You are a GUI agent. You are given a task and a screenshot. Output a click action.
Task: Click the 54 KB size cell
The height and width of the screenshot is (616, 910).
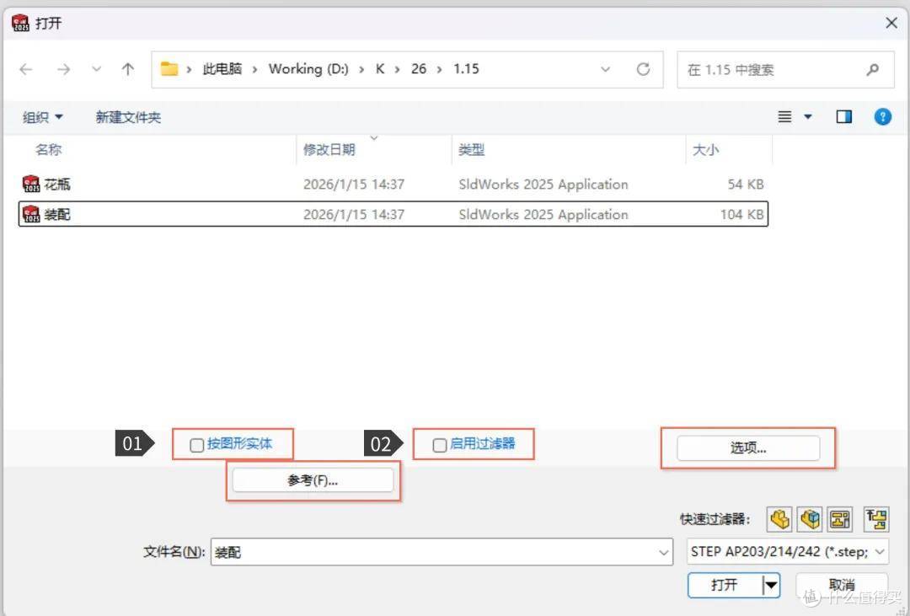click(746, 184)
